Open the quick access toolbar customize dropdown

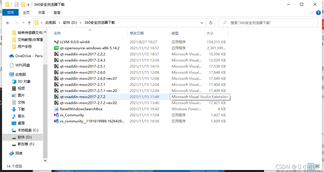click(28, 5)
